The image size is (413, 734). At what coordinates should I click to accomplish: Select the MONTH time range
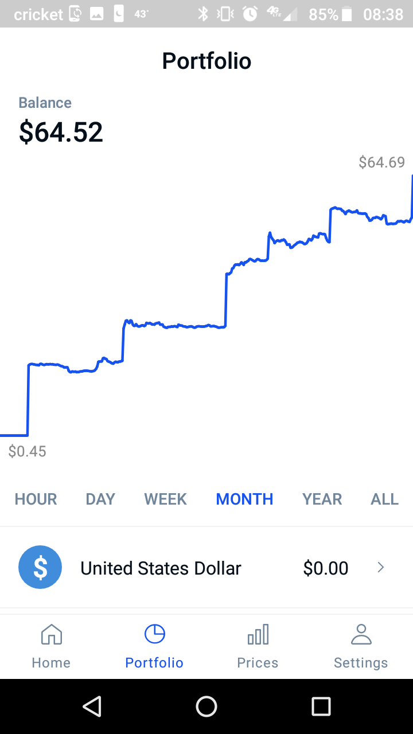244,499
